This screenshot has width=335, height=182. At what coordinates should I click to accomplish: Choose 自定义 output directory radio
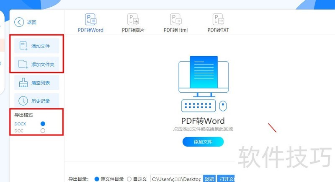[129, 179]
